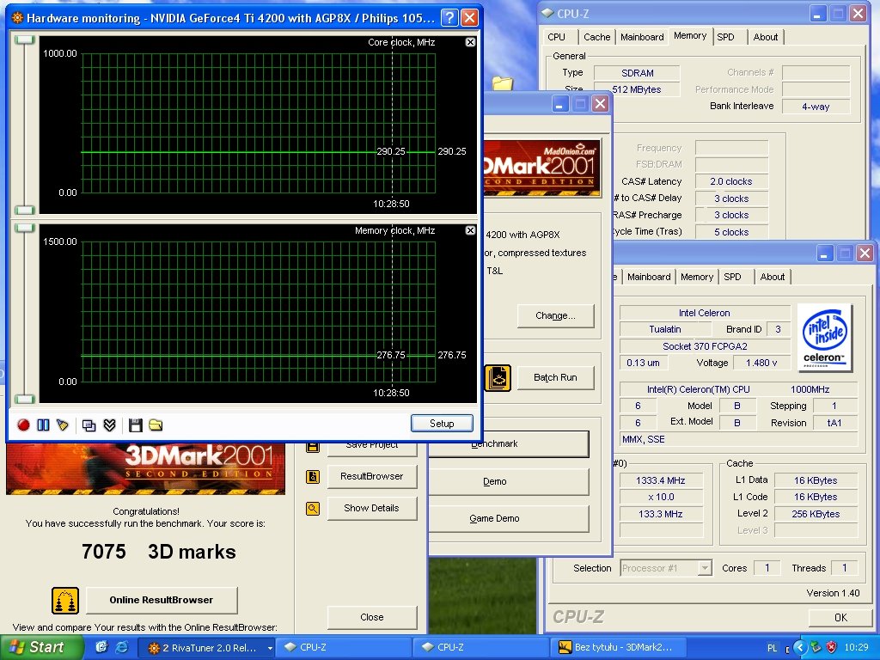This screenshot has height=660, width=880.
Task: Switch to second CPU-Z taskbar button
Action: click(x=483, y=648)
